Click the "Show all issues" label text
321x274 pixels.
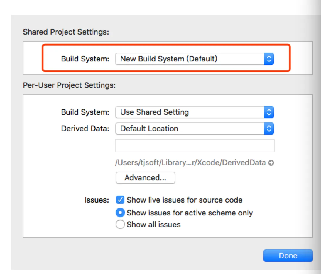click(153, 225)
